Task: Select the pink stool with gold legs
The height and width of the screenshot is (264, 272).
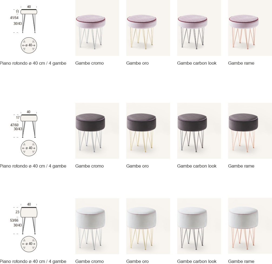Action: [148, 28]
